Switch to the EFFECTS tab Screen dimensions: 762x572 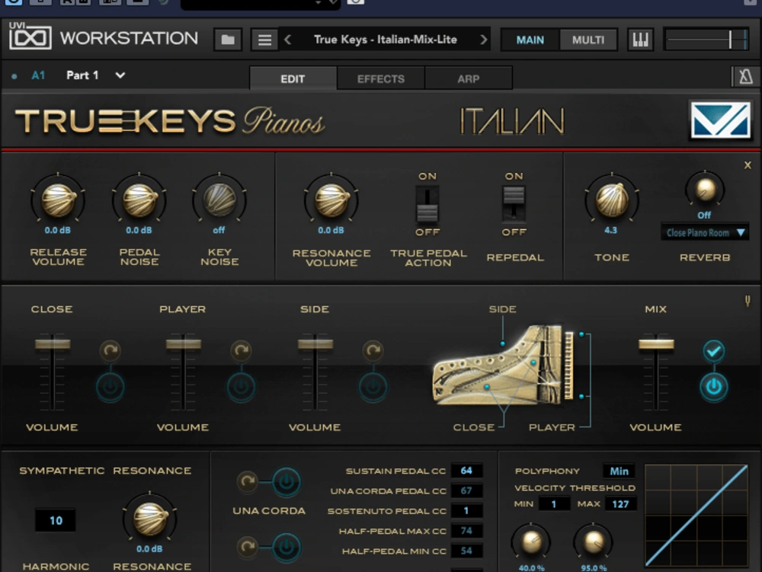(x=380, y=78)
